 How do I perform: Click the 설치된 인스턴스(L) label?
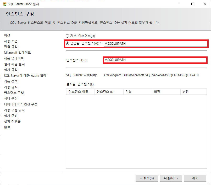coord(80,84)
